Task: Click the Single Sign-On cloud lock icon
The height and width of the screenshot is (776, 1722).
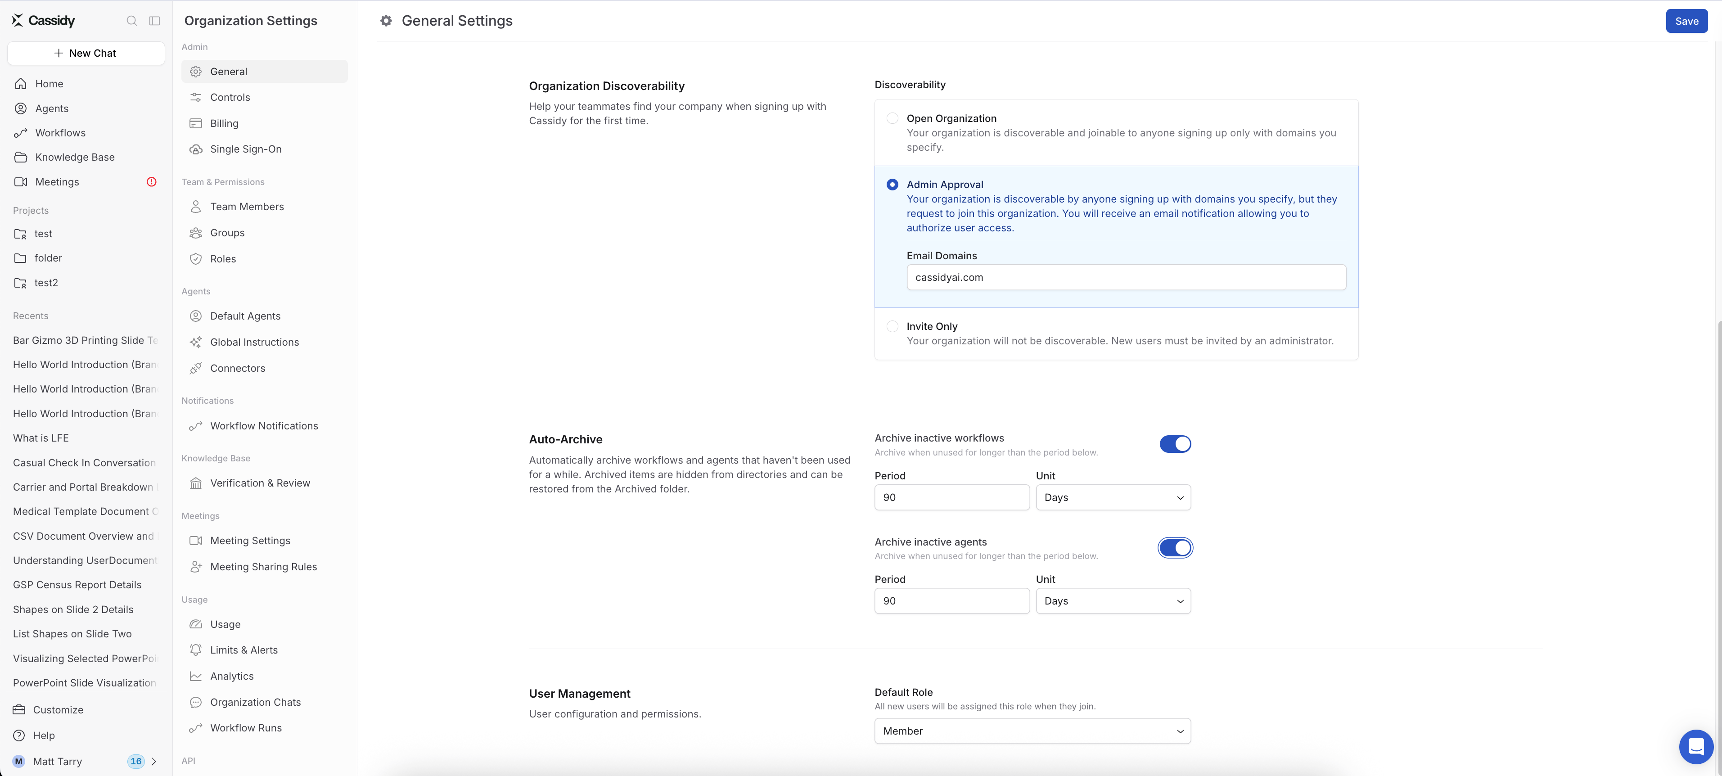Action: pyautogui.click(x=196, y=149)
